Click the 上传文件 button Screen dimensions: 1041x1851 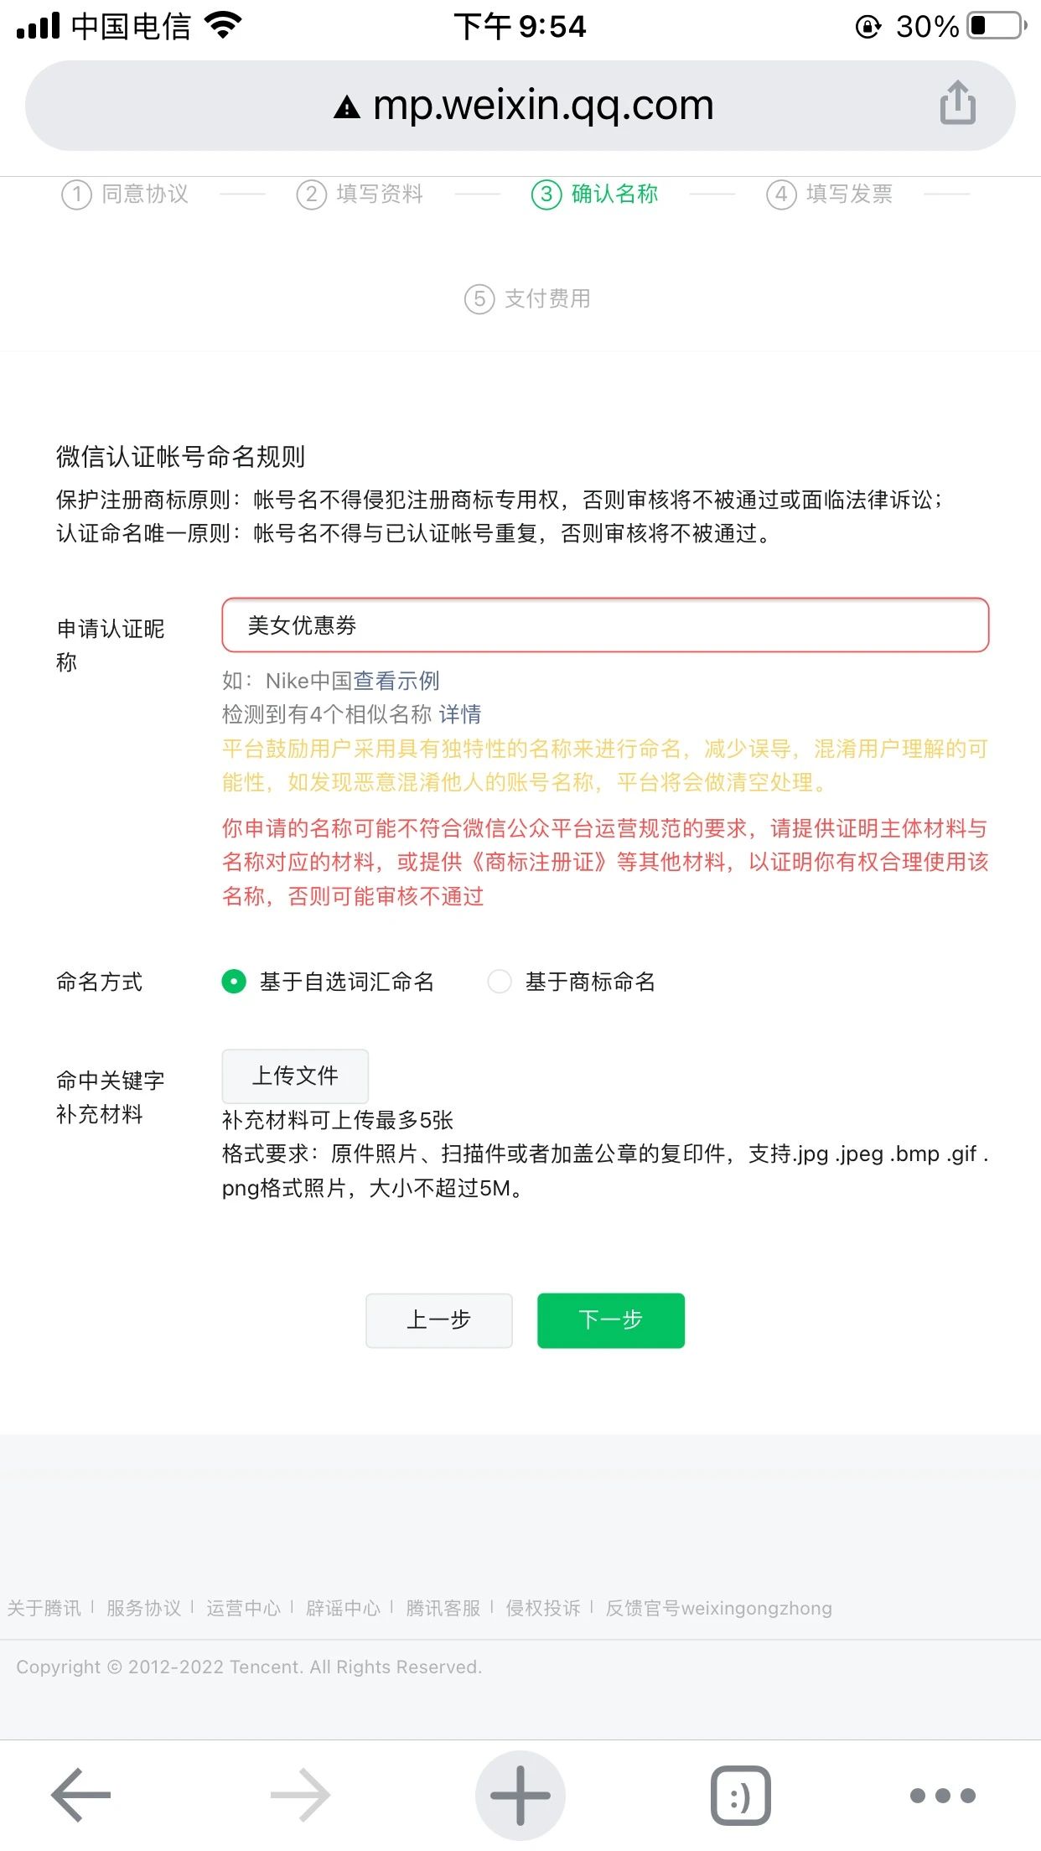tap(295, 1076)
